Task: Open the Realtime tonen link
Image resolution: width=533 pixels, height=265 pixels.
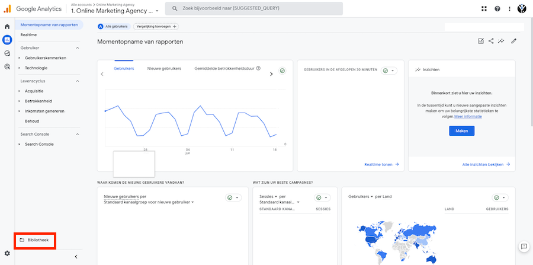Action: pyautogui.click(x=381, y=164)
